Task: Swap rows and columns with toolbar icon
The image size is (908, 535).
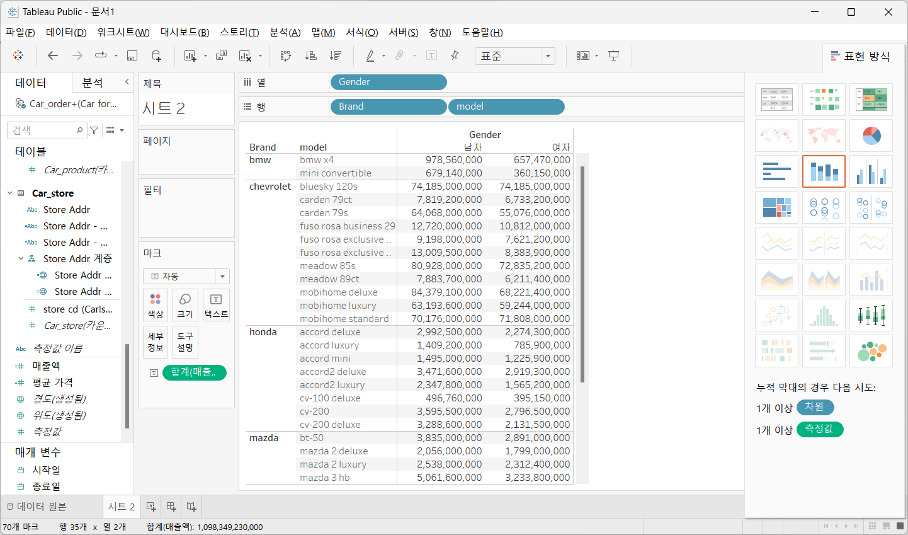Action: pos(286,55)
